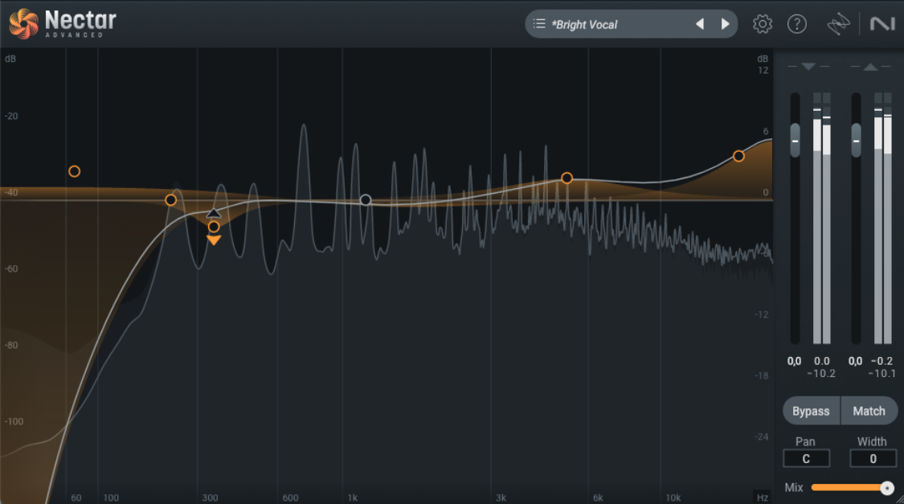Select the gray EQ node near 1k
This screenshot has width=904, height=504.
(366, 199)
